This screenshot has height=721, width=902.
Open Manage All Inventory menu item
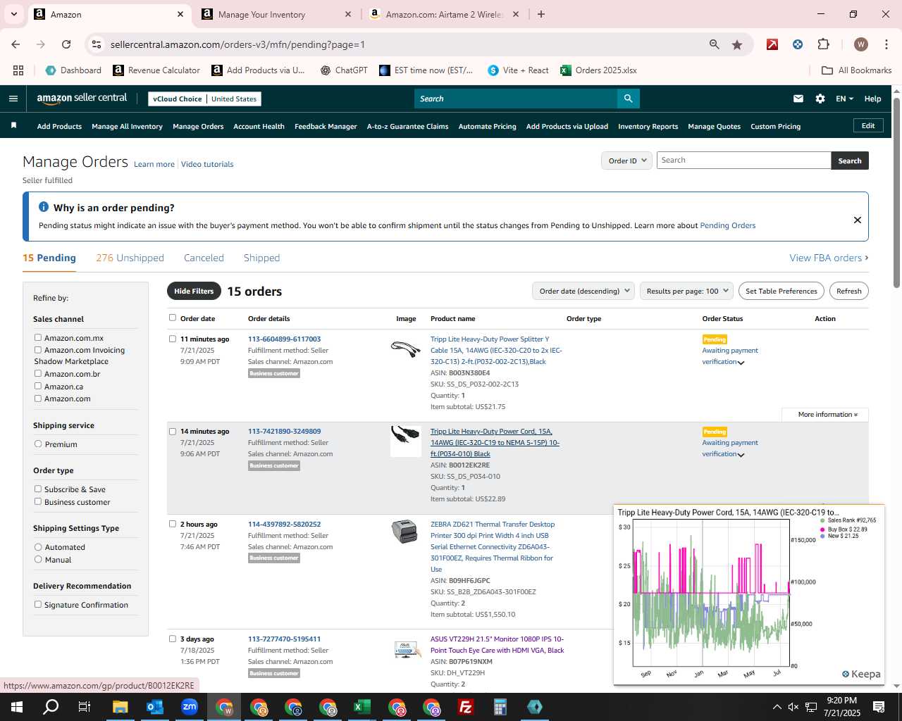click(127, 127)
